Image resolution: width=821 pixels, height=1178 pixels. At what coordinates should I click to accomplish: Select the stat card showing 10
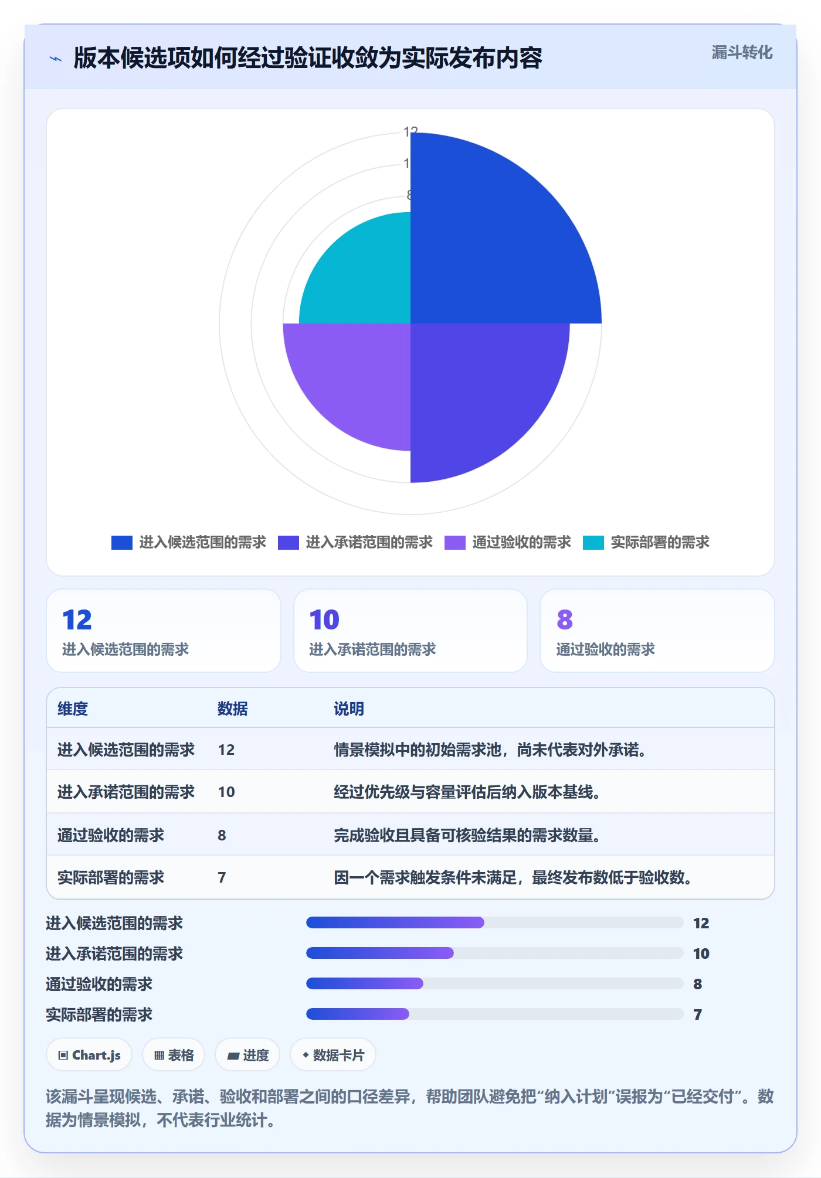(410, 631)
